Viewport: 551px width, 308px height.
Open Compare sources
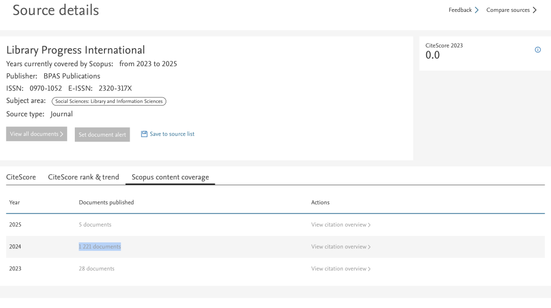click(x=508, y=10)
